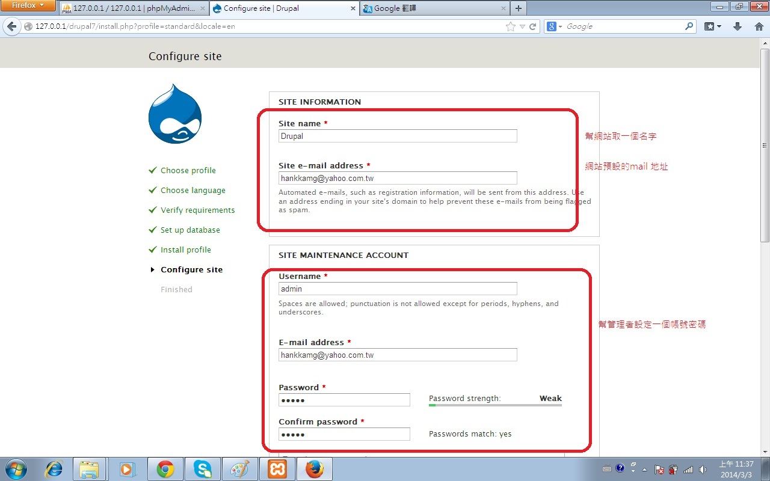Bookmark this page with the star icon
The image size is (770, 481).
coord(511,26)
